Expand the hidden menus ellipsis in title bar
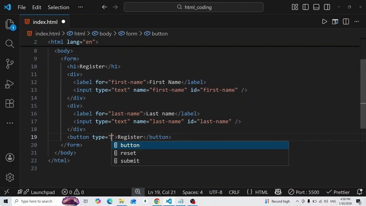Image resolution: width=366 pixels, height=206 pixels. [x=80, y=7]
